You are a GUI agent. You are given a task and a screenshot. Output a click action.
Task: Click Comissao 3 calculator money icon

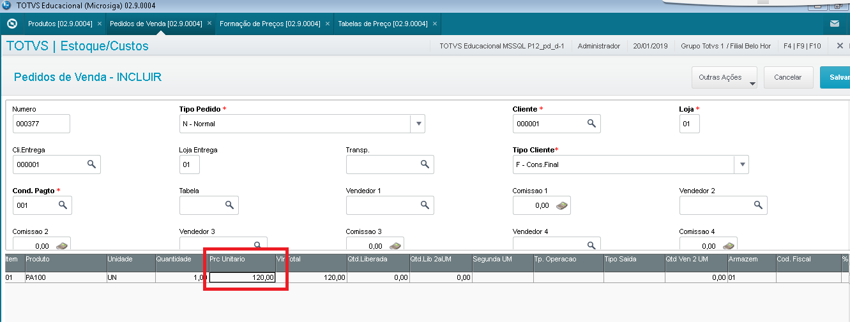[395, 245]
